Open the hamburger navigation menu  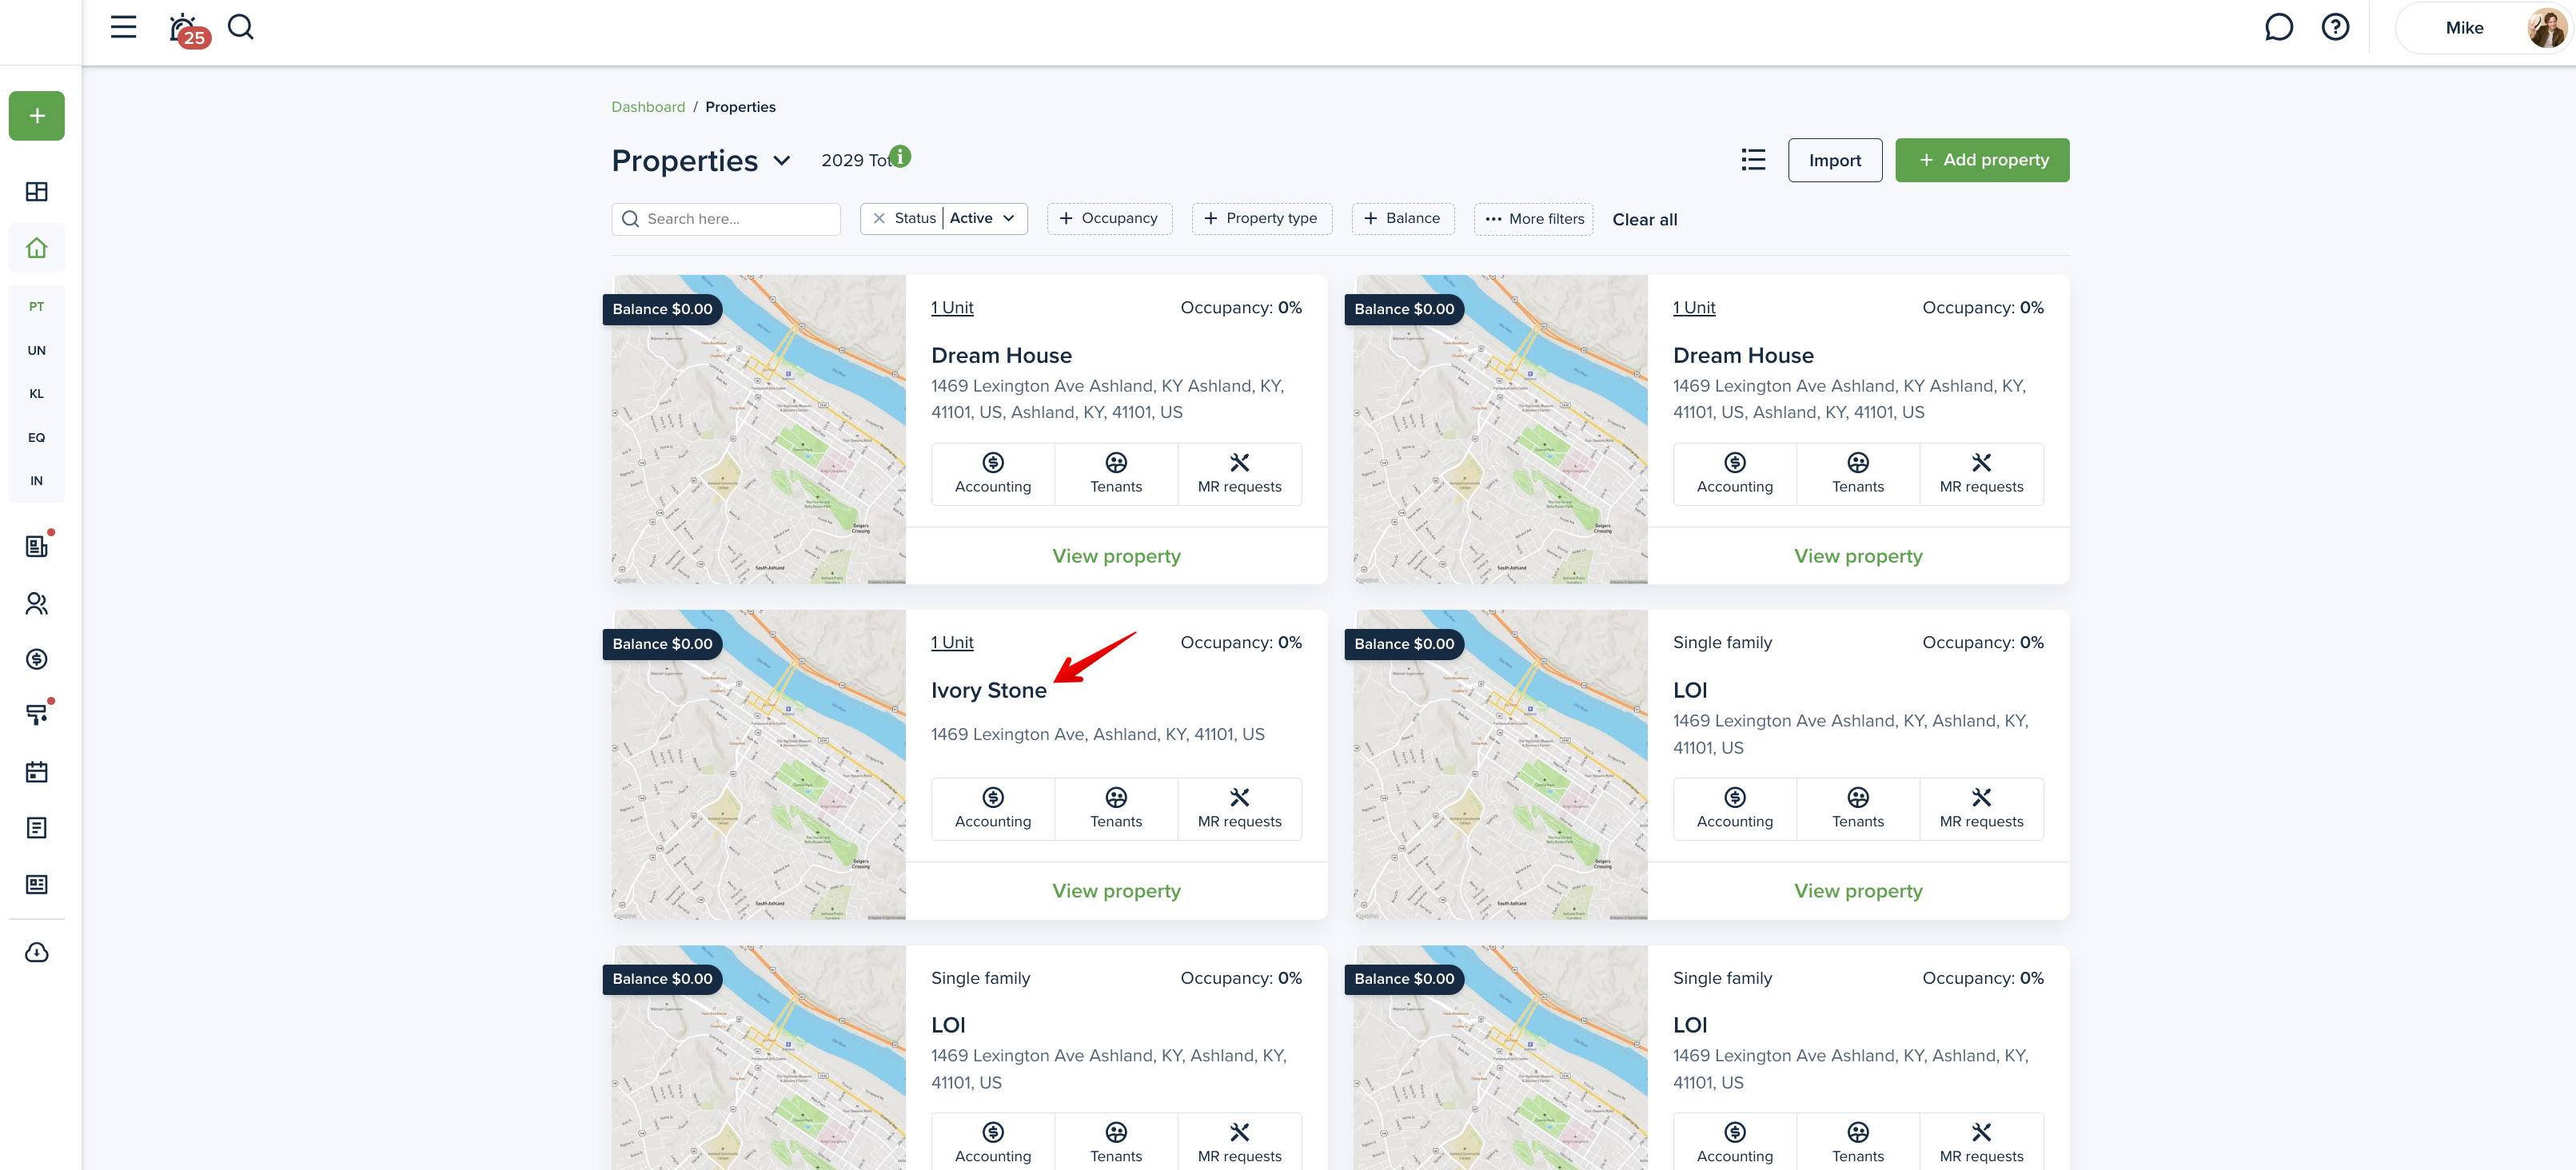click(x=123, y=27)
